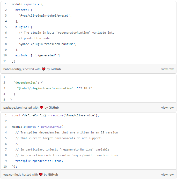The image size is (177, 180).
Task: View raw vue.config.js file
Action: point(167,175)
